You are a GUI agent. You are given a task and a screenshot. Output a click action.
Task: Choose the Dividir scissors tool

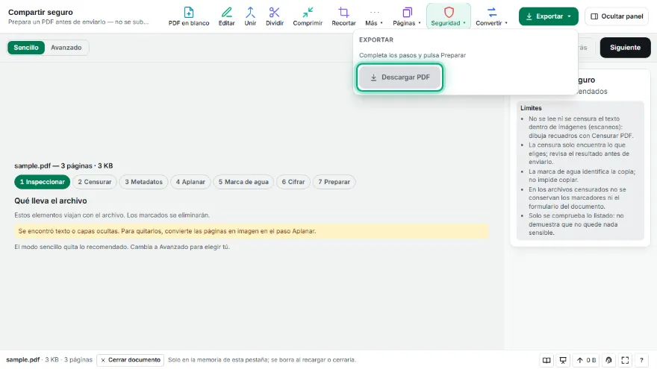coord(275,16)
